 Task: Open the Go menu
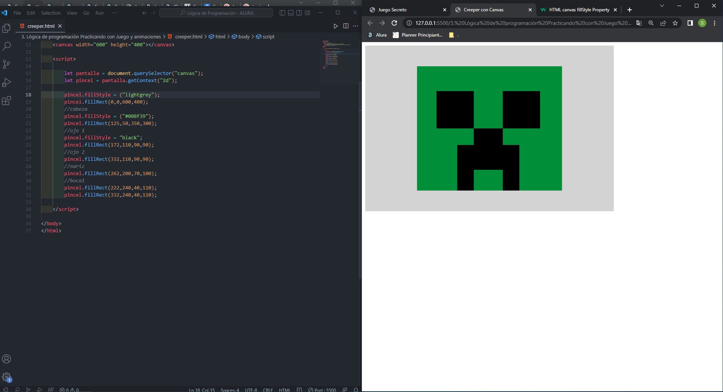point(86,13)
